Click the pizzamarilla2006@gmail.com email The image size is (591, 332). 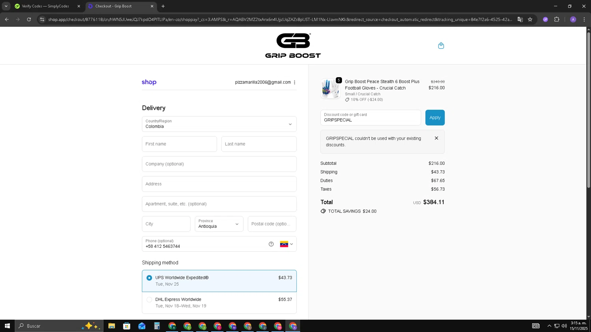[x=263, y=82]
